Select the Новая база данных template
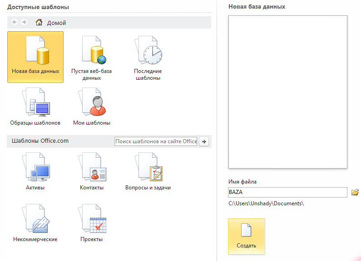Screen dimensions: 361x261 [35, 57]
